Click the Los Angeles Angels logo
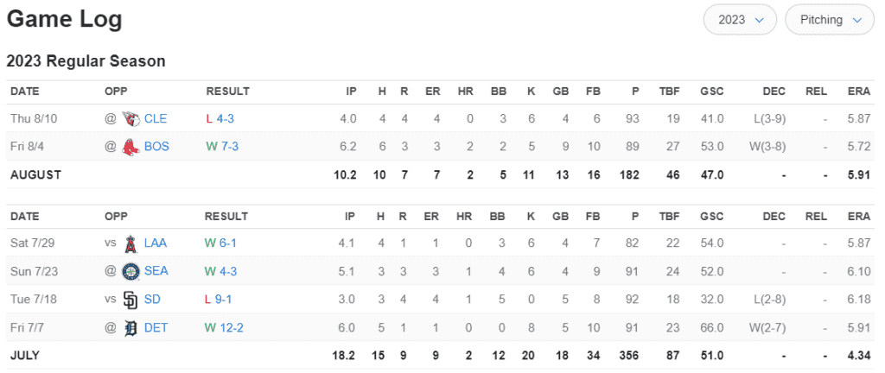Image resolution: width=885 pixels, height=373 pixels. (x=130, y=243)
